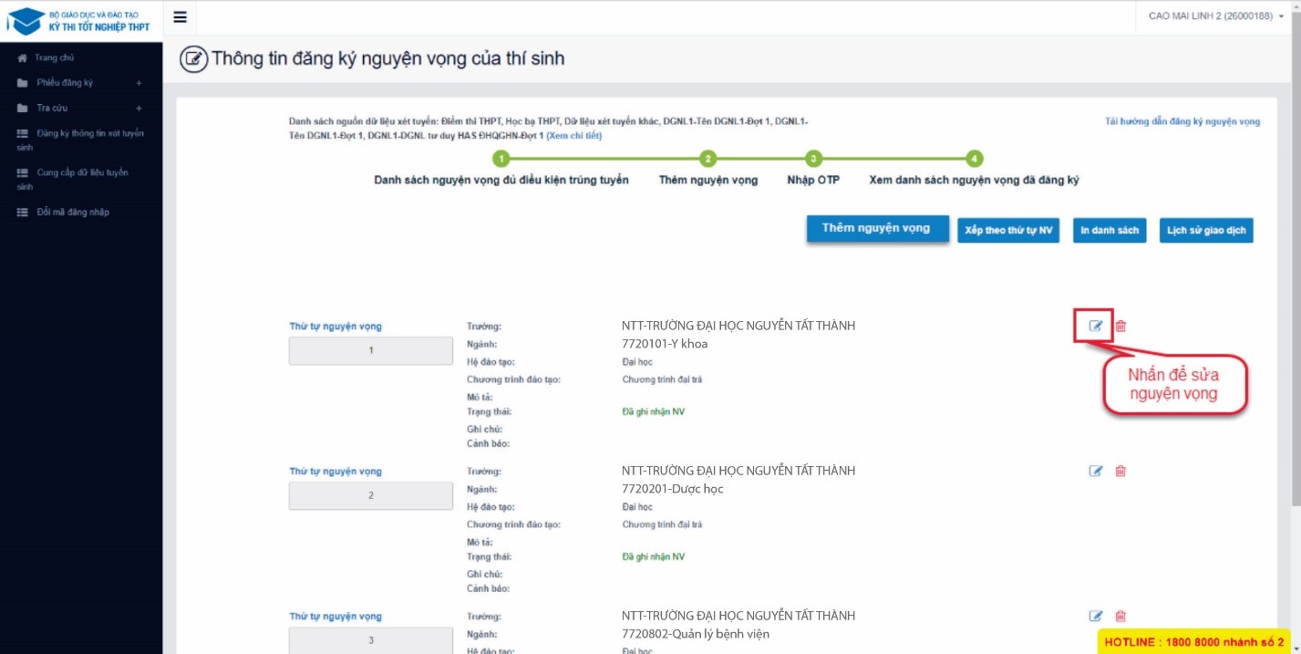Image resolution: width=1301 pixels, height=654 pixels.
Task: Open Tải hướng dẫn đăng ký nguyện vọng link
Action: (1182, 121)
